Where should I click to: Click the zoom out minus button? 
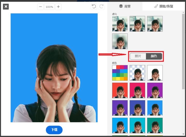[x=41, y=7]
